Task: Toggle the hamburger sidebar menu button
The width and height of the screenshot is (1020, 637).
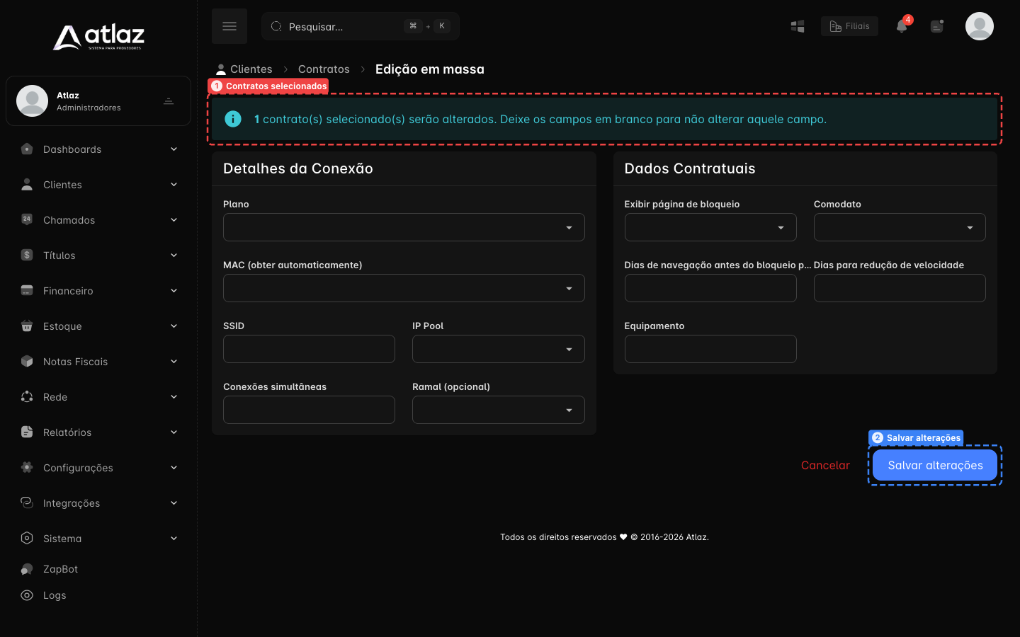Action: tap(229, 26)
